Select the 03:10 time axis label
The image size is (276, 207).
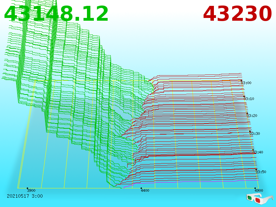click(x=249, y=99)
